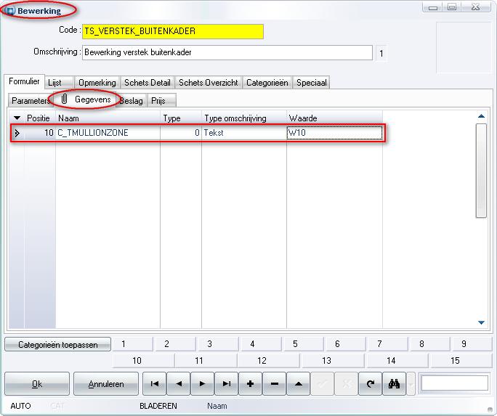Go to the previous record
Screen dimensions: 497x416
[x=179, y=384]
